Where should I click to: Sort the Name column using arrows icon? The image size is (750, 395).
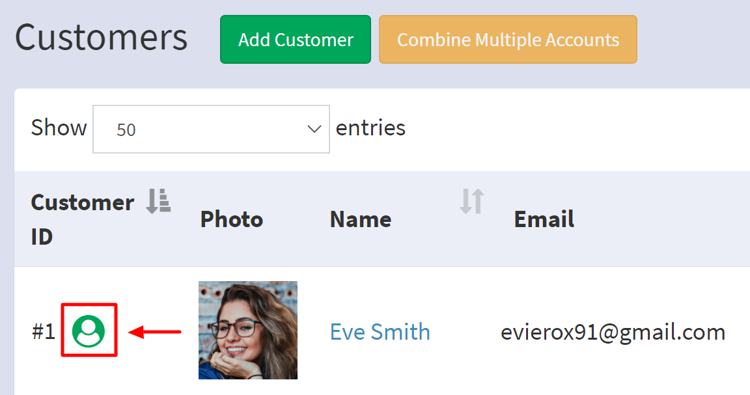[472, 201]
